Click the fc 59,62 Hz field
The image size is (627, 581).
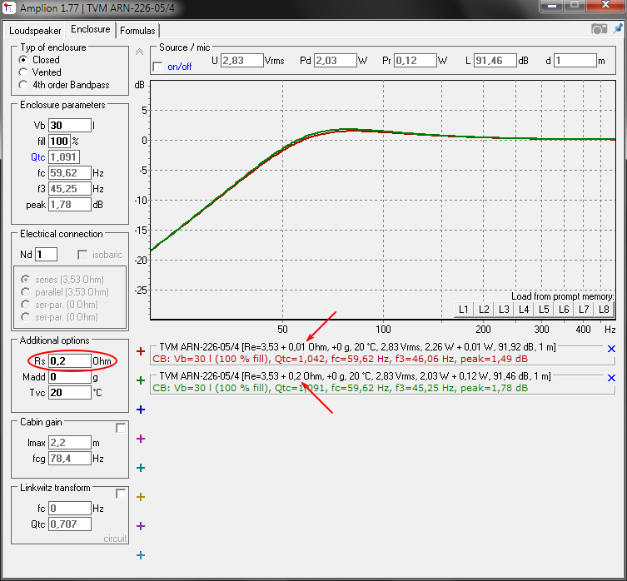[x=70, y=173]
